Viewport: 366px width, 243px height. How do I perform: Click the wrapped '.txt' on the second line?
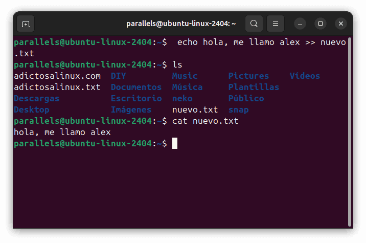[x=24, y=54]
